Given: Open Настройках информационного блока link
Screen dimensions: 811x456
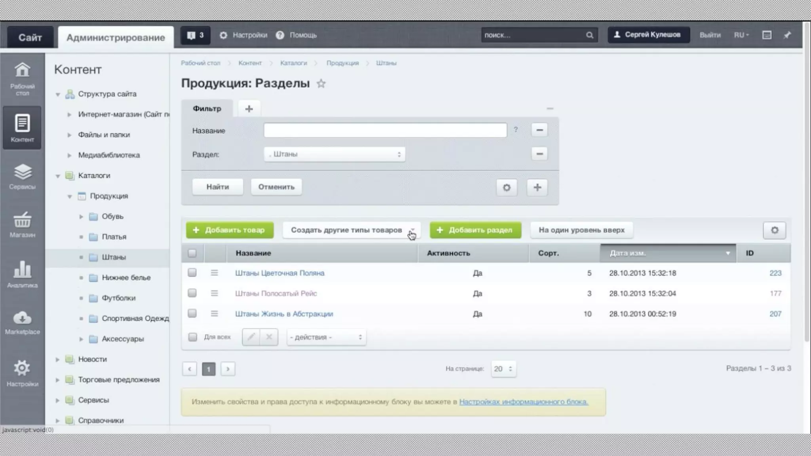Looking at the screenshot, I should click(x=524, y=401).
